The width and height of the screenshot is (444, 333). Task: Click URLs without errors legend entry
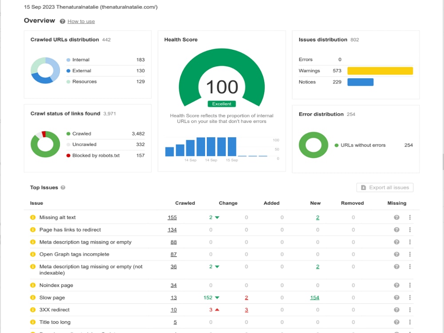coord(373,145)
